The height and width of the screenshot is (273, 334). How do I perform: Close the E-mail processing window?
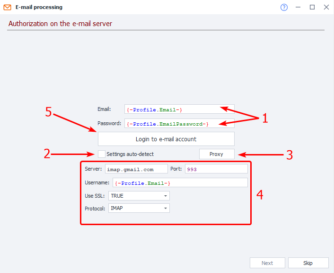(326, 8)
